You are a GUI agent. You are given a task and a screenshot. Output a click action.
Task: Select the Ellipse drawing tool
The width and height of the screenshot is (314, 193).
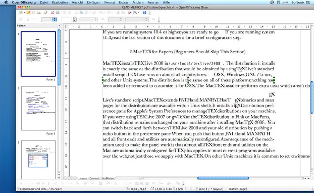(43, 183)
